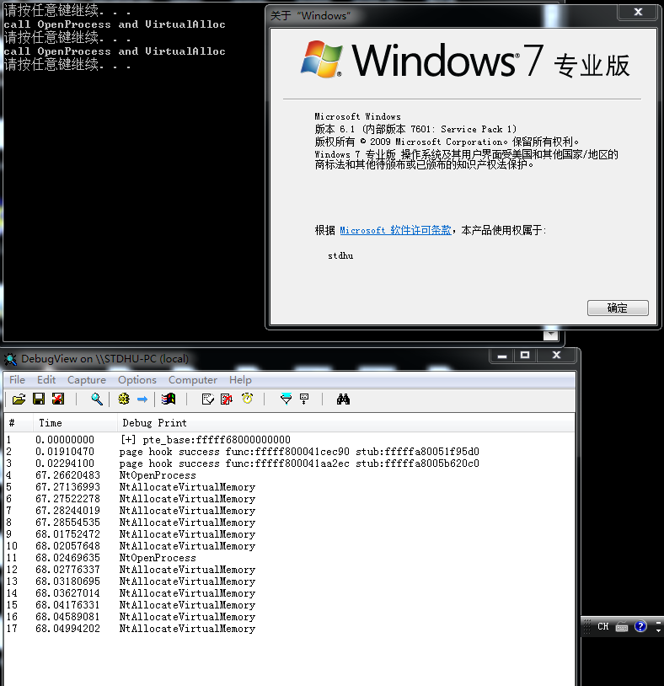Image resolution: width=664 pixels, height=686 pixels.
Task: Select the log row at time 68.03627014
Action: (289, 593)
